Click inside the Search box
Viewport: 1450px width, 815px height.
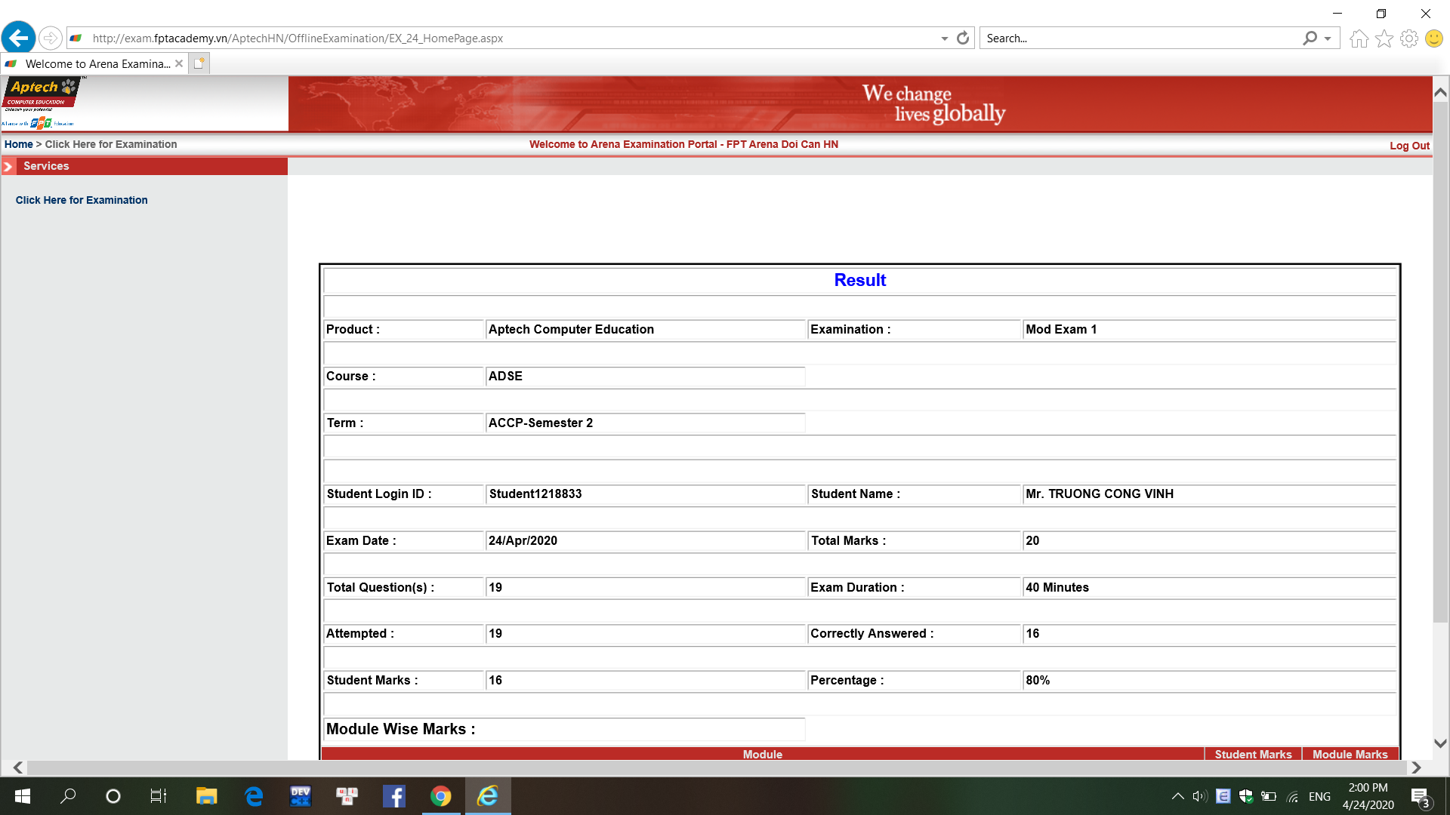pyautogui.click(x=1140, y=38)
